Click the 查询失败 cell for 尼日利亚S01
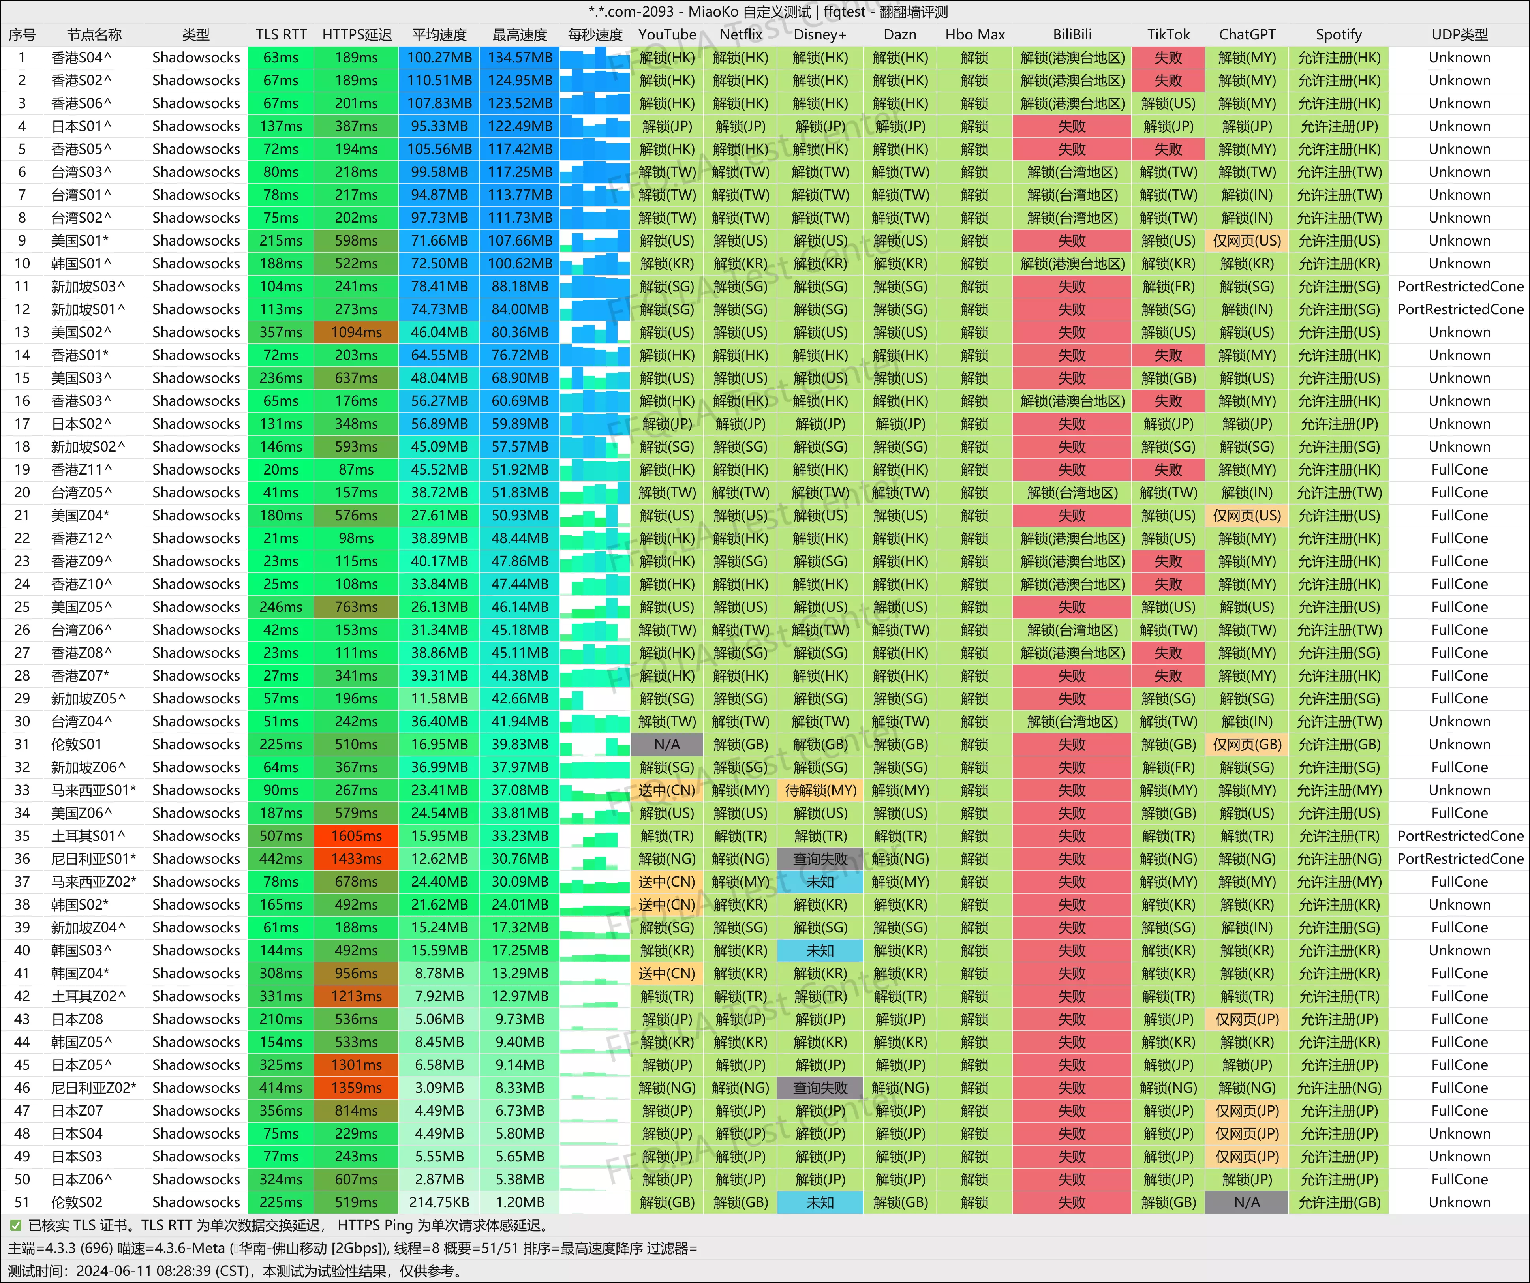Image resolution: width=1530 pixels, height=1283 pixels. (820, 859)
